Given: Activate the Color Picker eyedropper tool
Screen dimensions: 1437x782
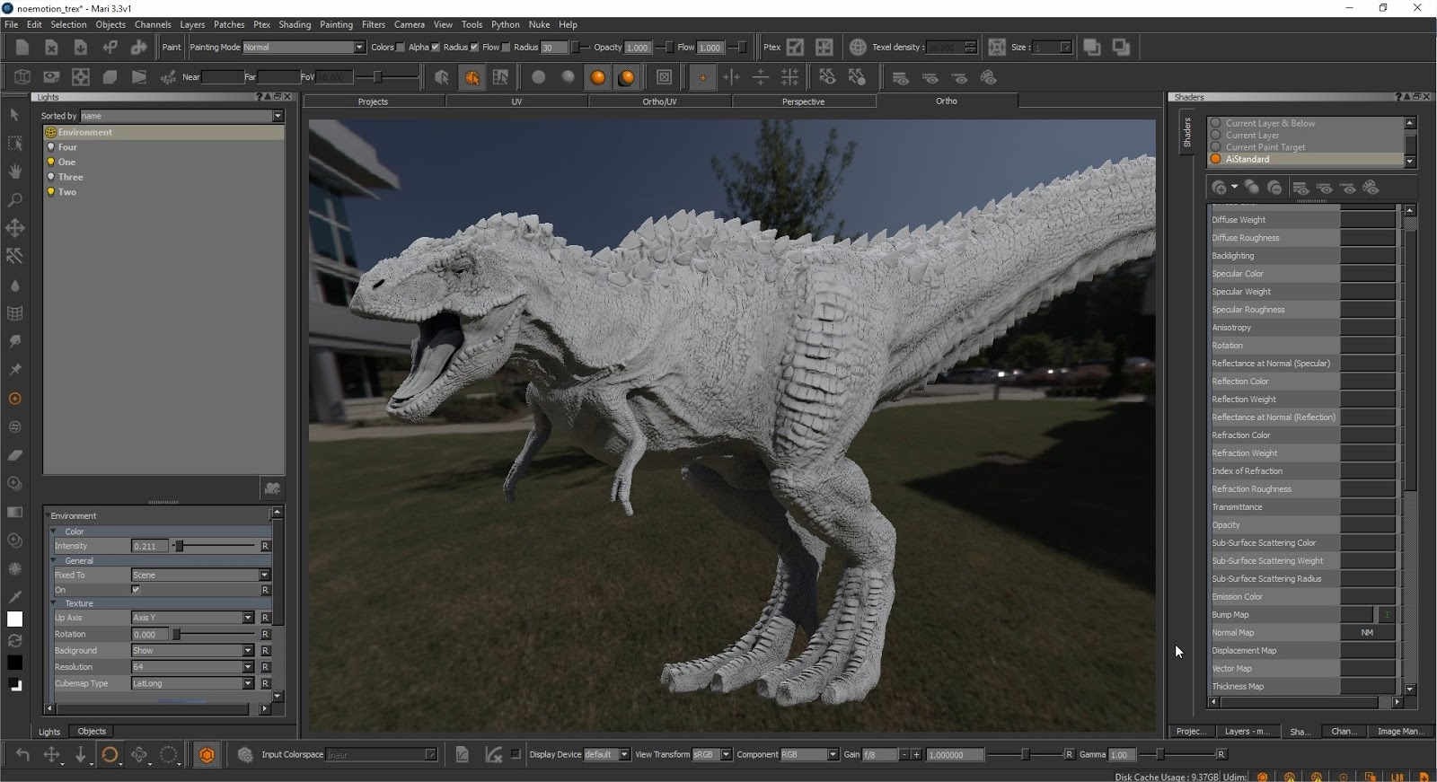Looking at the screenshot, I should click(x=14, y=596).
